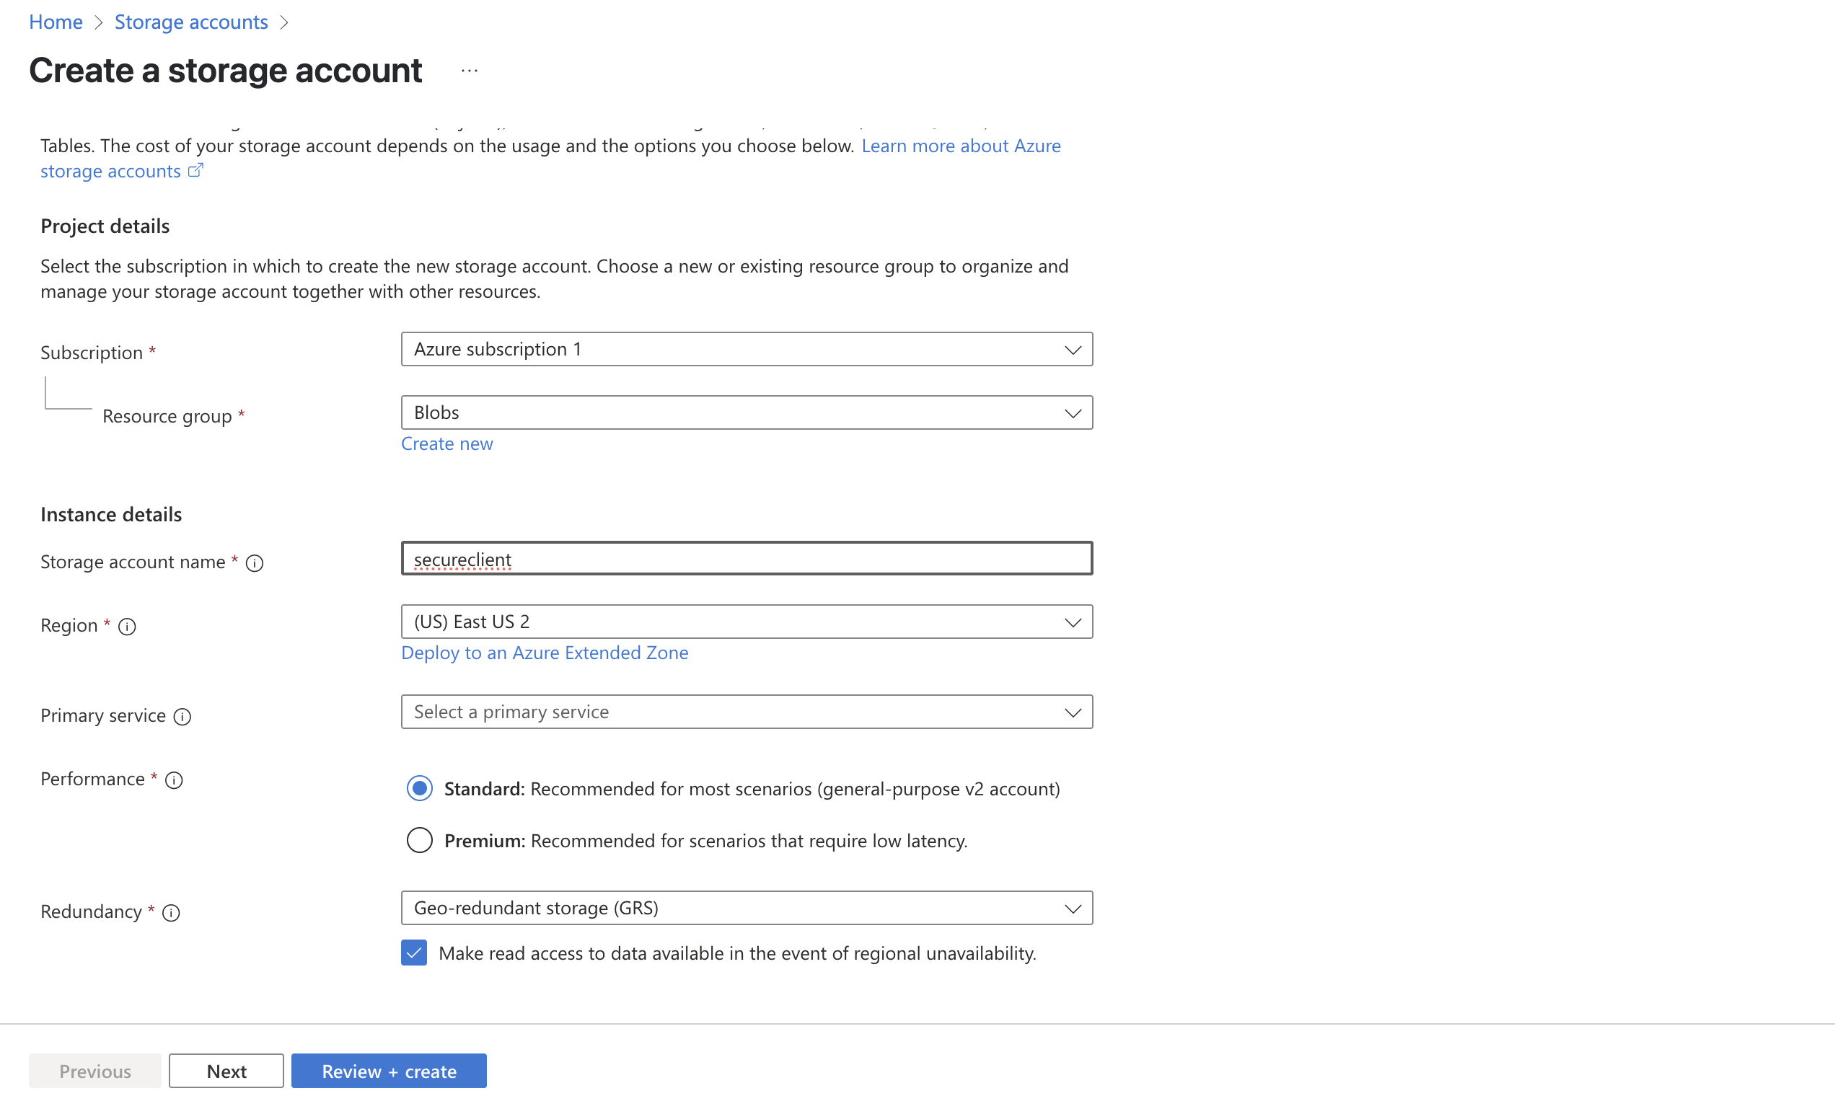Open the Redundancy dropdown showing GRS
Image resolution: width=1835 pixels, height=1109 pixels.
click(747, 908)
